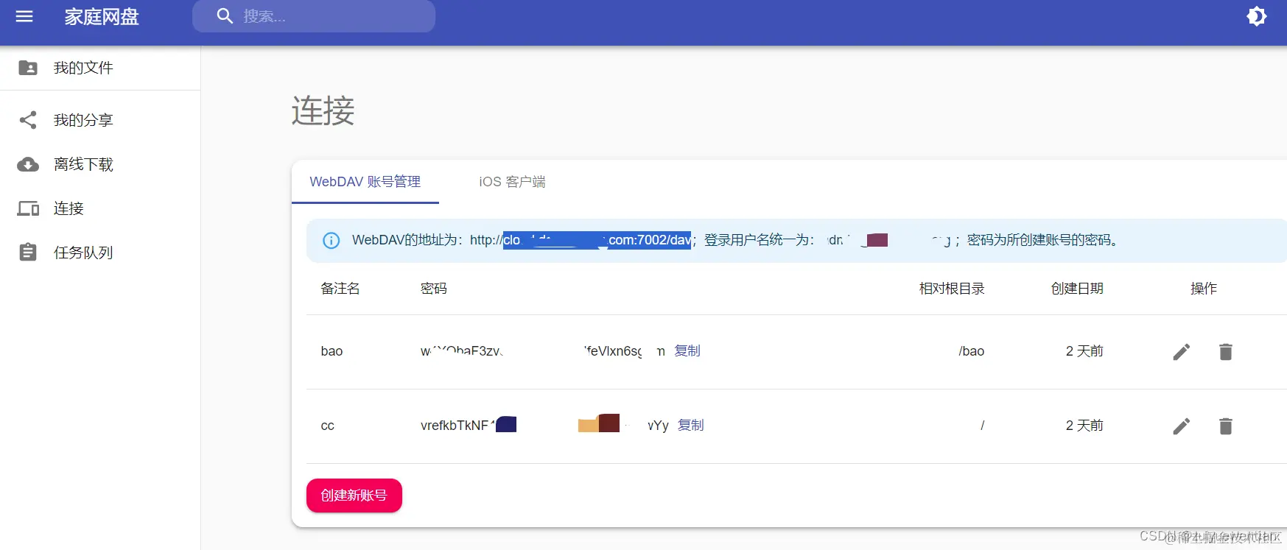This screenshot has height=550, width=1287.
Task: Delete the cc account
Action: (x=1226, y=426)
